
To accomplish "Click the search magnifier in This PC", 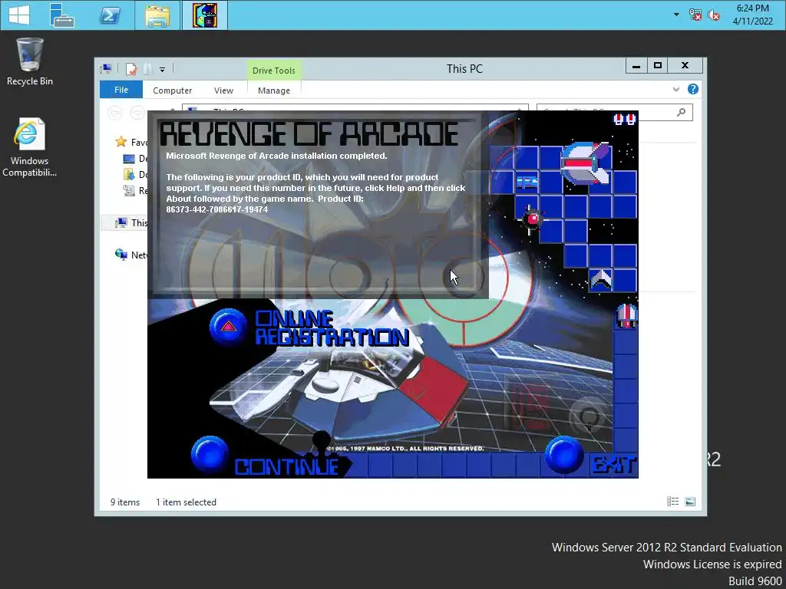I will (681, 112).
